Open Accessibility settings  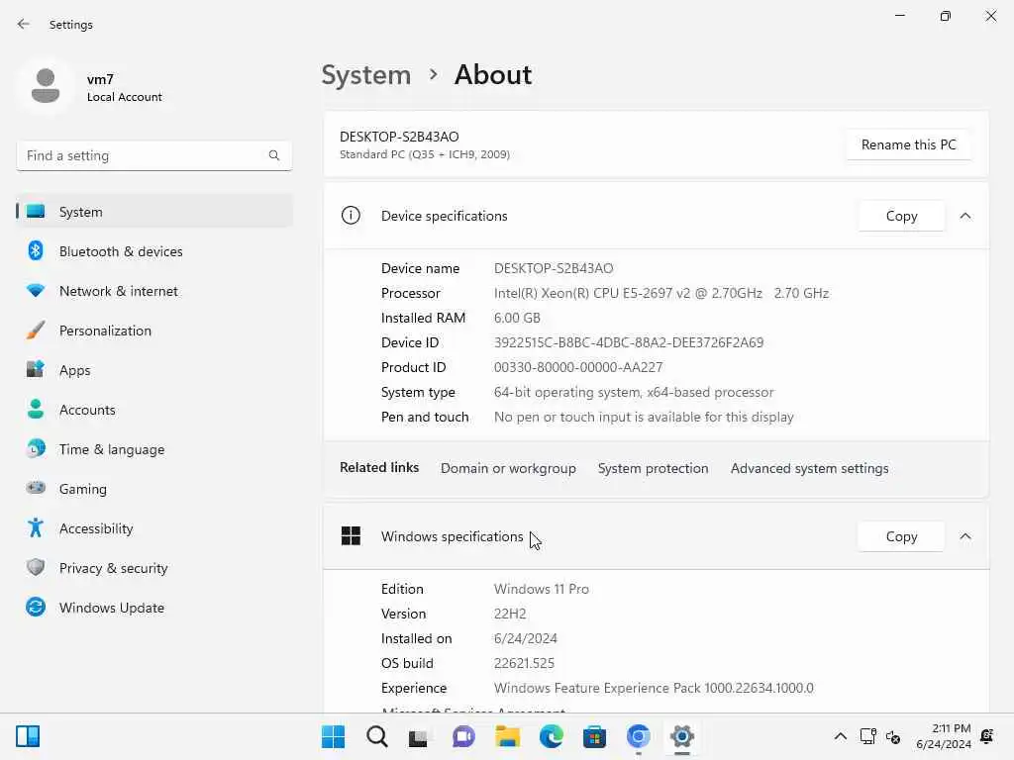(x=154, y=528)
